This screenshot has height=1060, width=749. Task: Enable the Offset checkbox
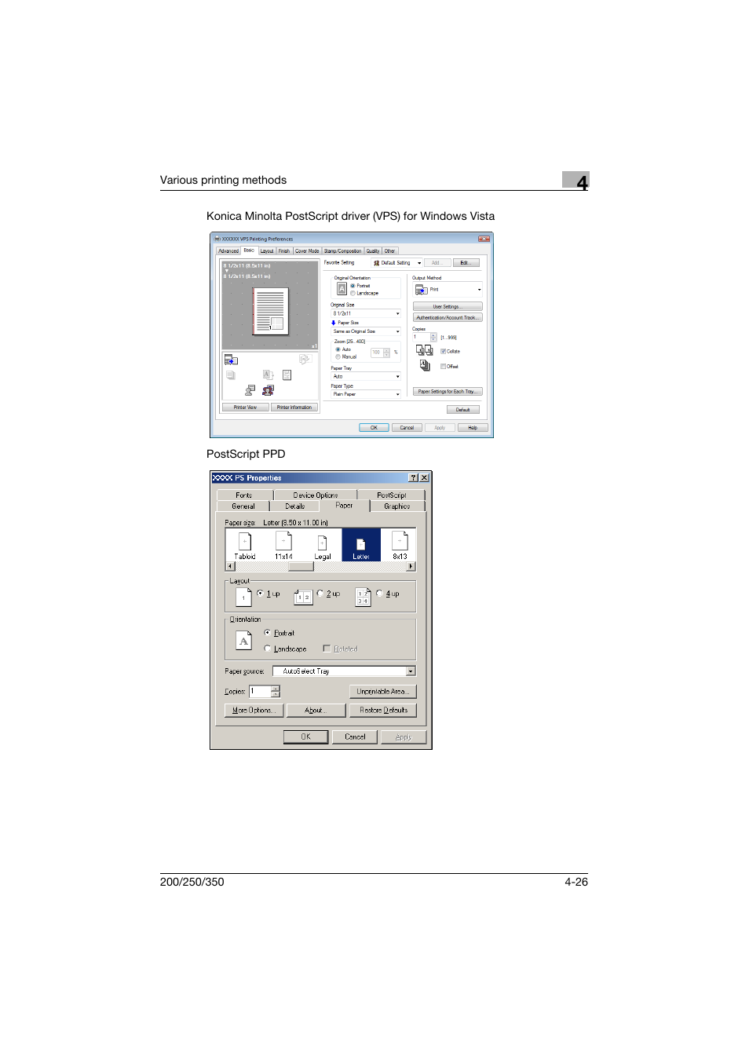(443, 366)
